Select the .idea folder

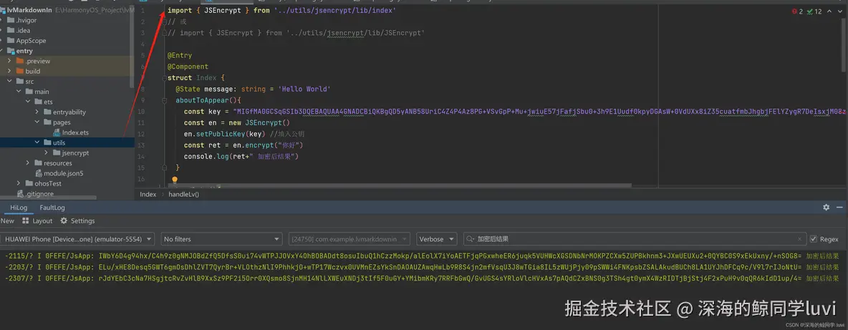tap(23, 30)
